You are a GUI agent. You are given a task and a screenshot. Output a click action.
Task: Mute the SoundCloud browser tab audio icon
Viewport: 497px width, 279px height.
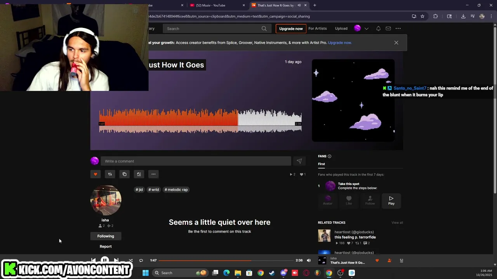pyautogui.click(x=299, y=5)
